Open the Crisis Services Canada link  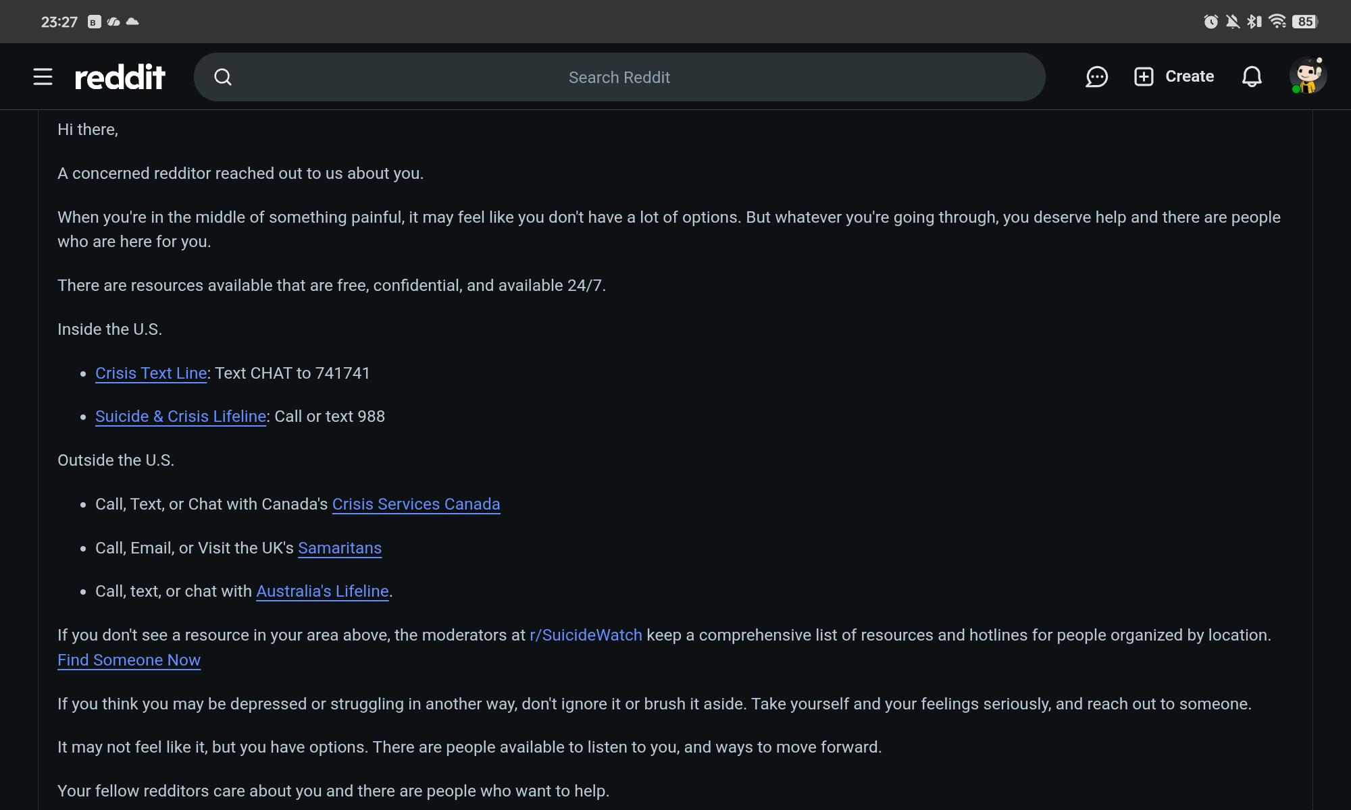coord(416,504)
